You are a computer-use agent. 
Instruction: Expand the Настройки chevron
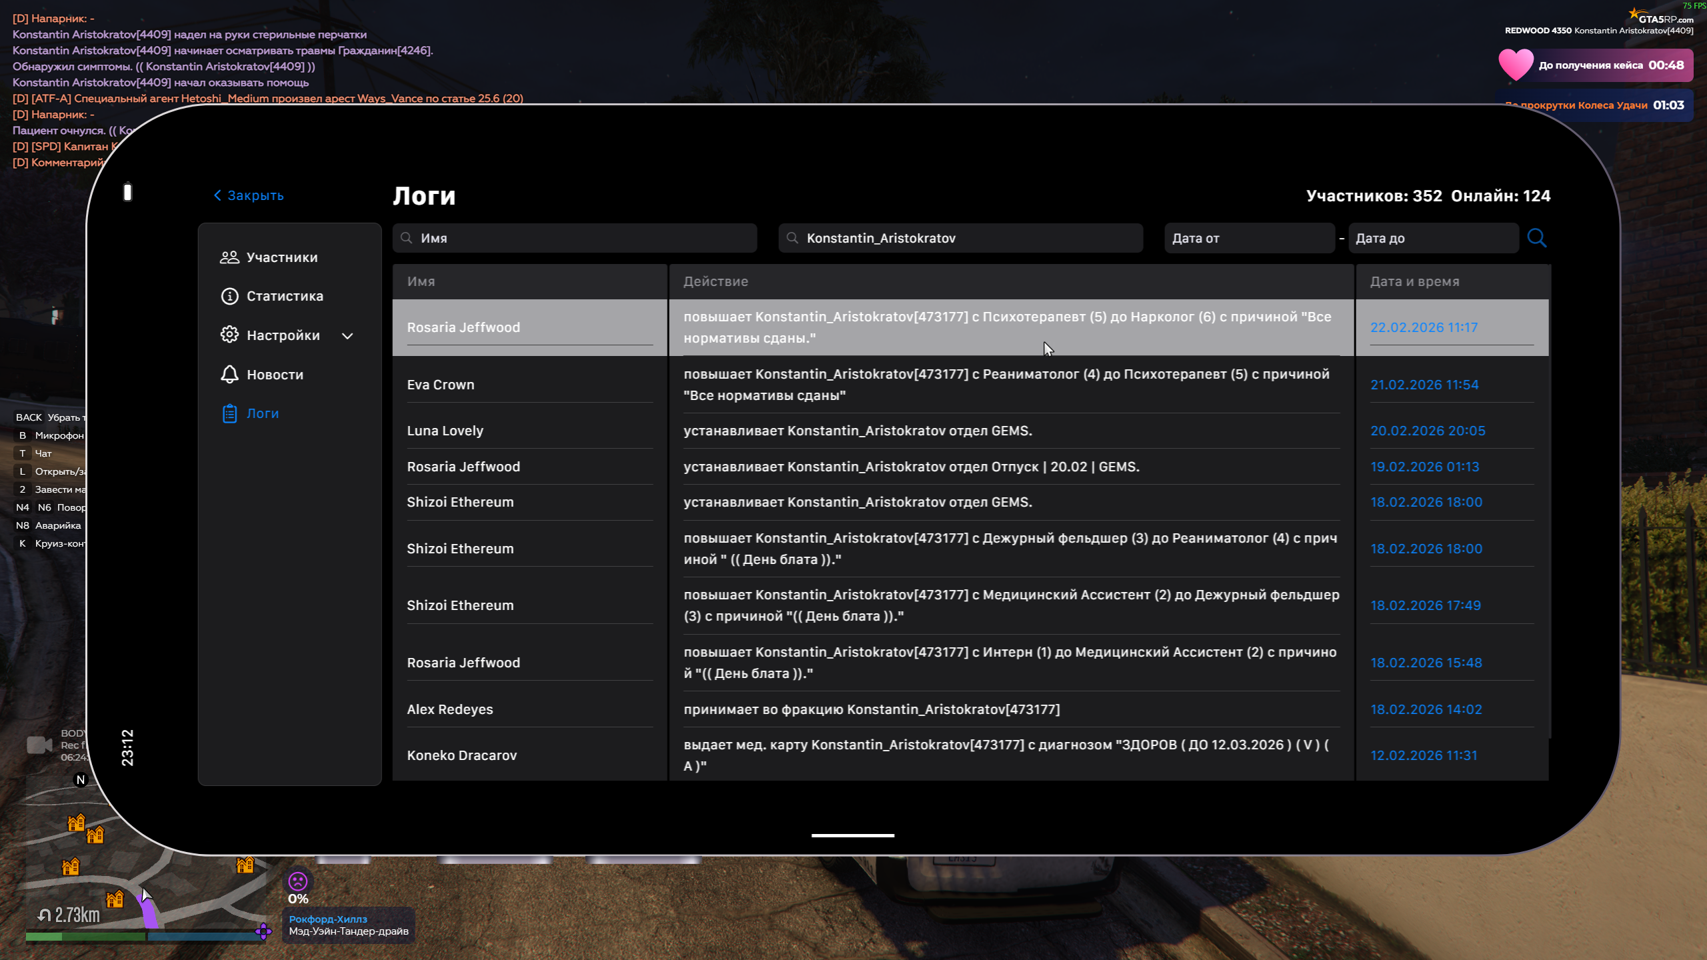tap(347, 336)
